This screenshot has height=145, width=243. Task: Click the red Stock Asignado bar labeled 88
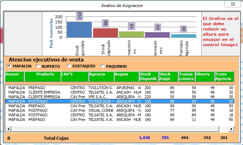click(x=105, y=33)
